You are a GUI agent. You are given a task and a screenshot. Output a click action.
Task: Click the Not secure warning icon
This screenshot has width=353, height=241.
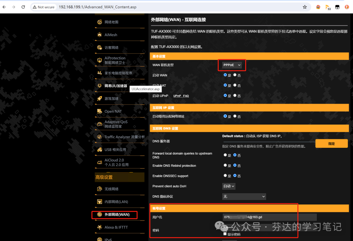35,7
